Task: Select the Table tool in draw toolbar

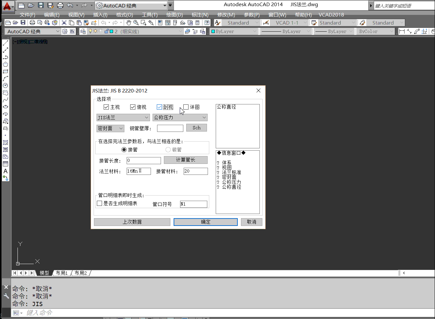Action: point(6,164)
